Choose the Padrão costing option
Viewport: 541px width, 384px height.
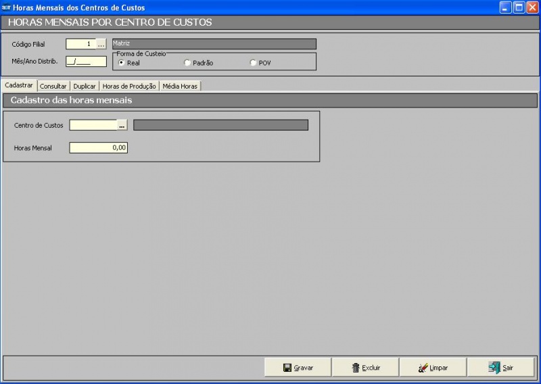coord(187,63)
